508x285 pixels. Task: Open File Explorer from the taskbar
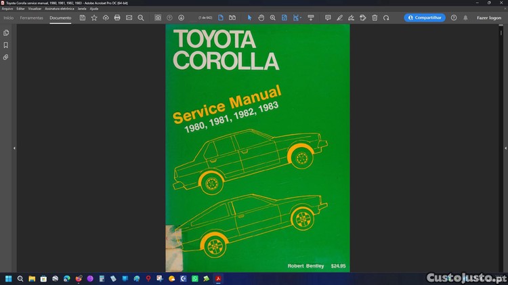(32, 278)
